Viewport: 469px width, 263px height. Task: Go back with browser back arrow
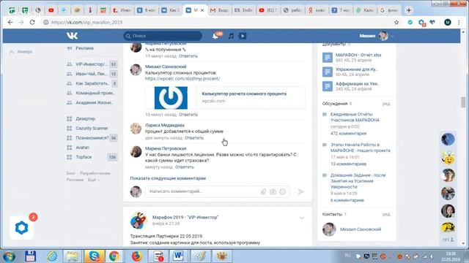[x=10, y=23]
